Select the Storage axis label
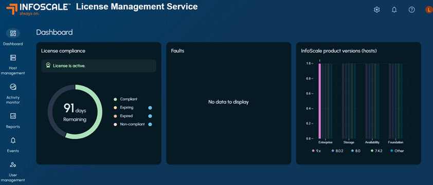This screenshot has height=185, width=433. pos(349,142)
